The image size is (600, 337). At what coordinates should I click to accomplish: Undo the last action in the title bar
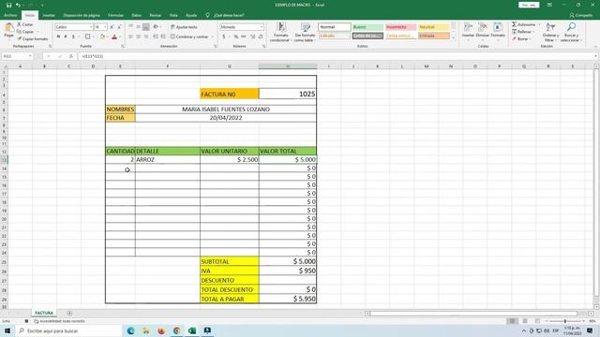(18, 5)
